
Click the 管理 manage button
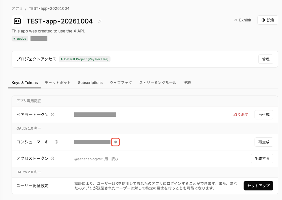coord(266,59)
